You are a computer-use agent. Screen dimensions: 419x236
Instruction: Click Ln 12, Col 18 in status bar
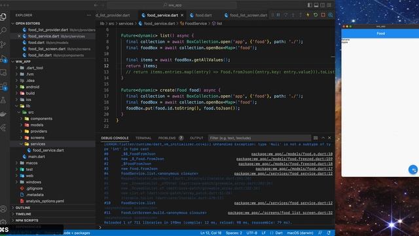coord(211,233)
